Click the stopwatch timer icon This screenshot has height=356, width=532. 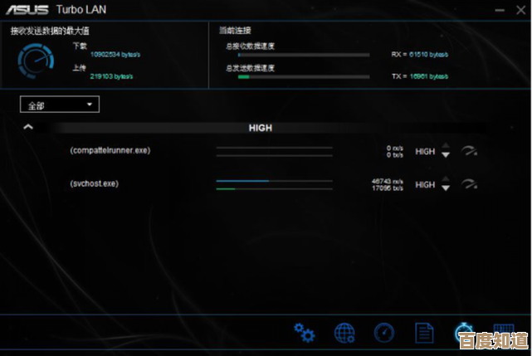[463, 334]
